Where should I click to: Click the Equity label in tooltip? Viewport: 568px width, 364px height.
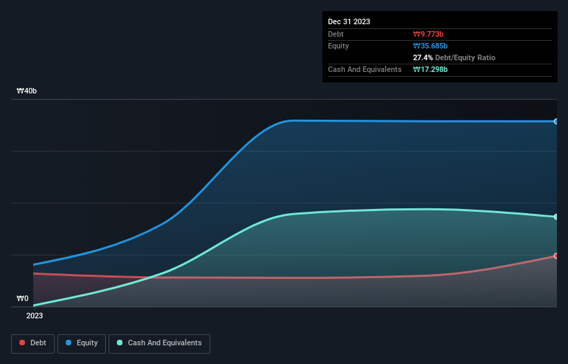338,46
